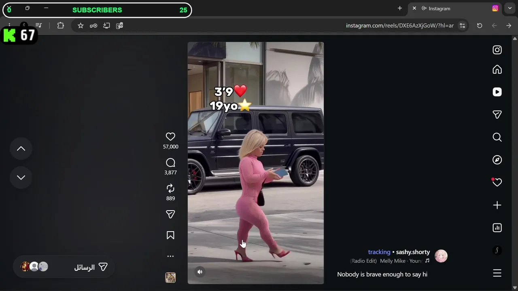
Task: Click the install app icon in address bar
Action: click(x=106, y=25)
